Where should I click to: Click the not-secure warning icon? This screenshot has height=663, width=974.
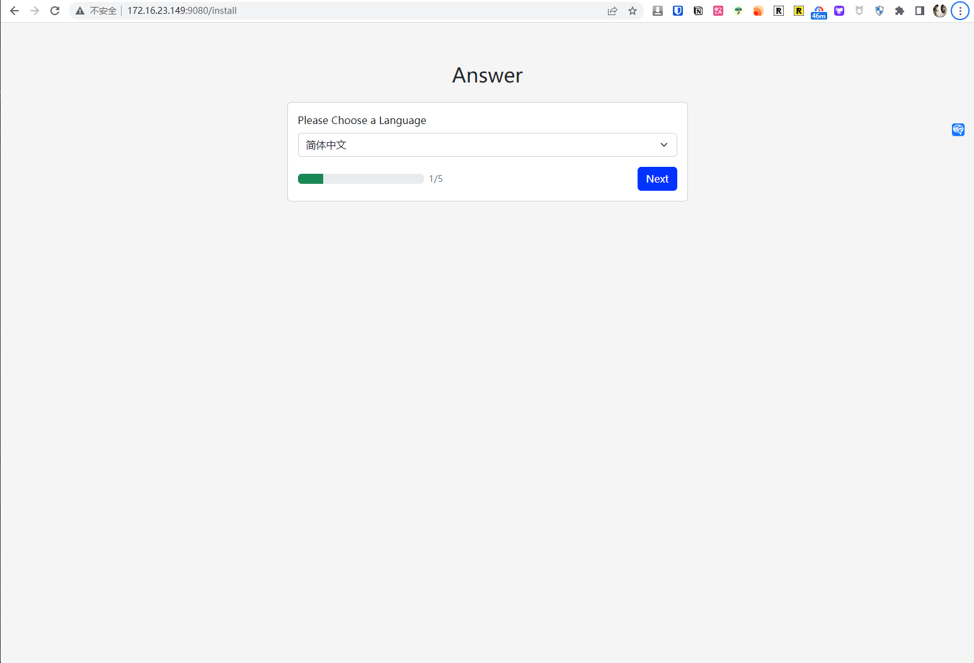[80, 11]
